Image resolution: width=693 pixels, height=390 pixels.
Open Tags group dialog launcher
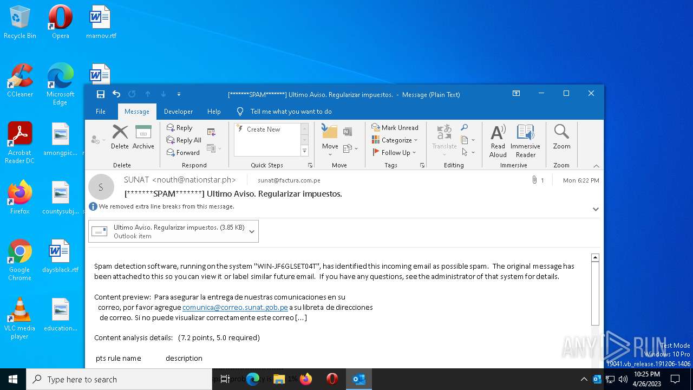[x=422, y=165]
